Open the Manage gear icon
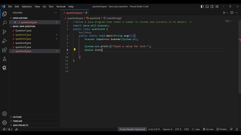The height and width of the screenshot is (135, 241). coord(5,123)
